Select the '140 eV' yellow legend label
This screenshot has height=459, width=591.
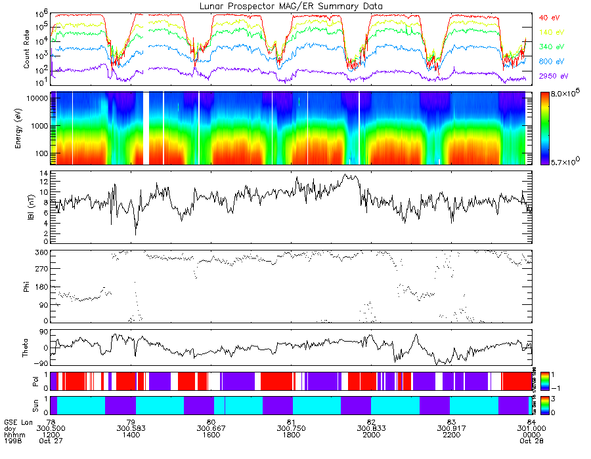(552, 32)
